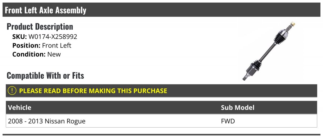Click the Compatible With or Fits heading
The height and width of the screenshot is (138, 323).
tap(45, 76)
